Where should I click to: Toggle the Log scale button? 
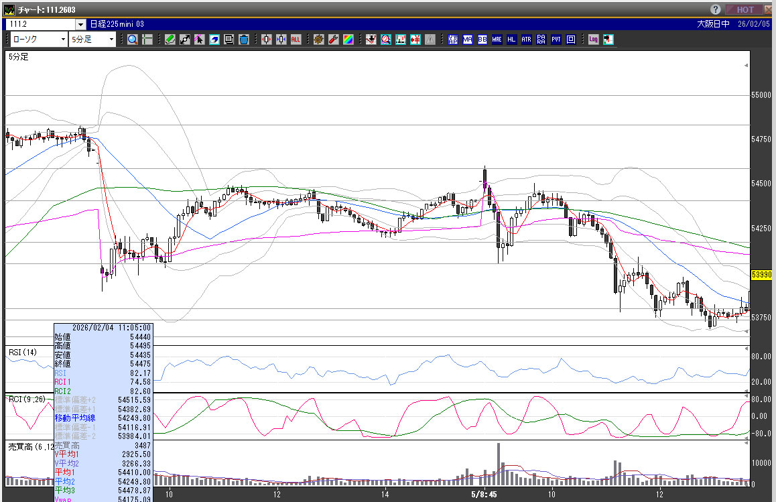click(593, 40)
